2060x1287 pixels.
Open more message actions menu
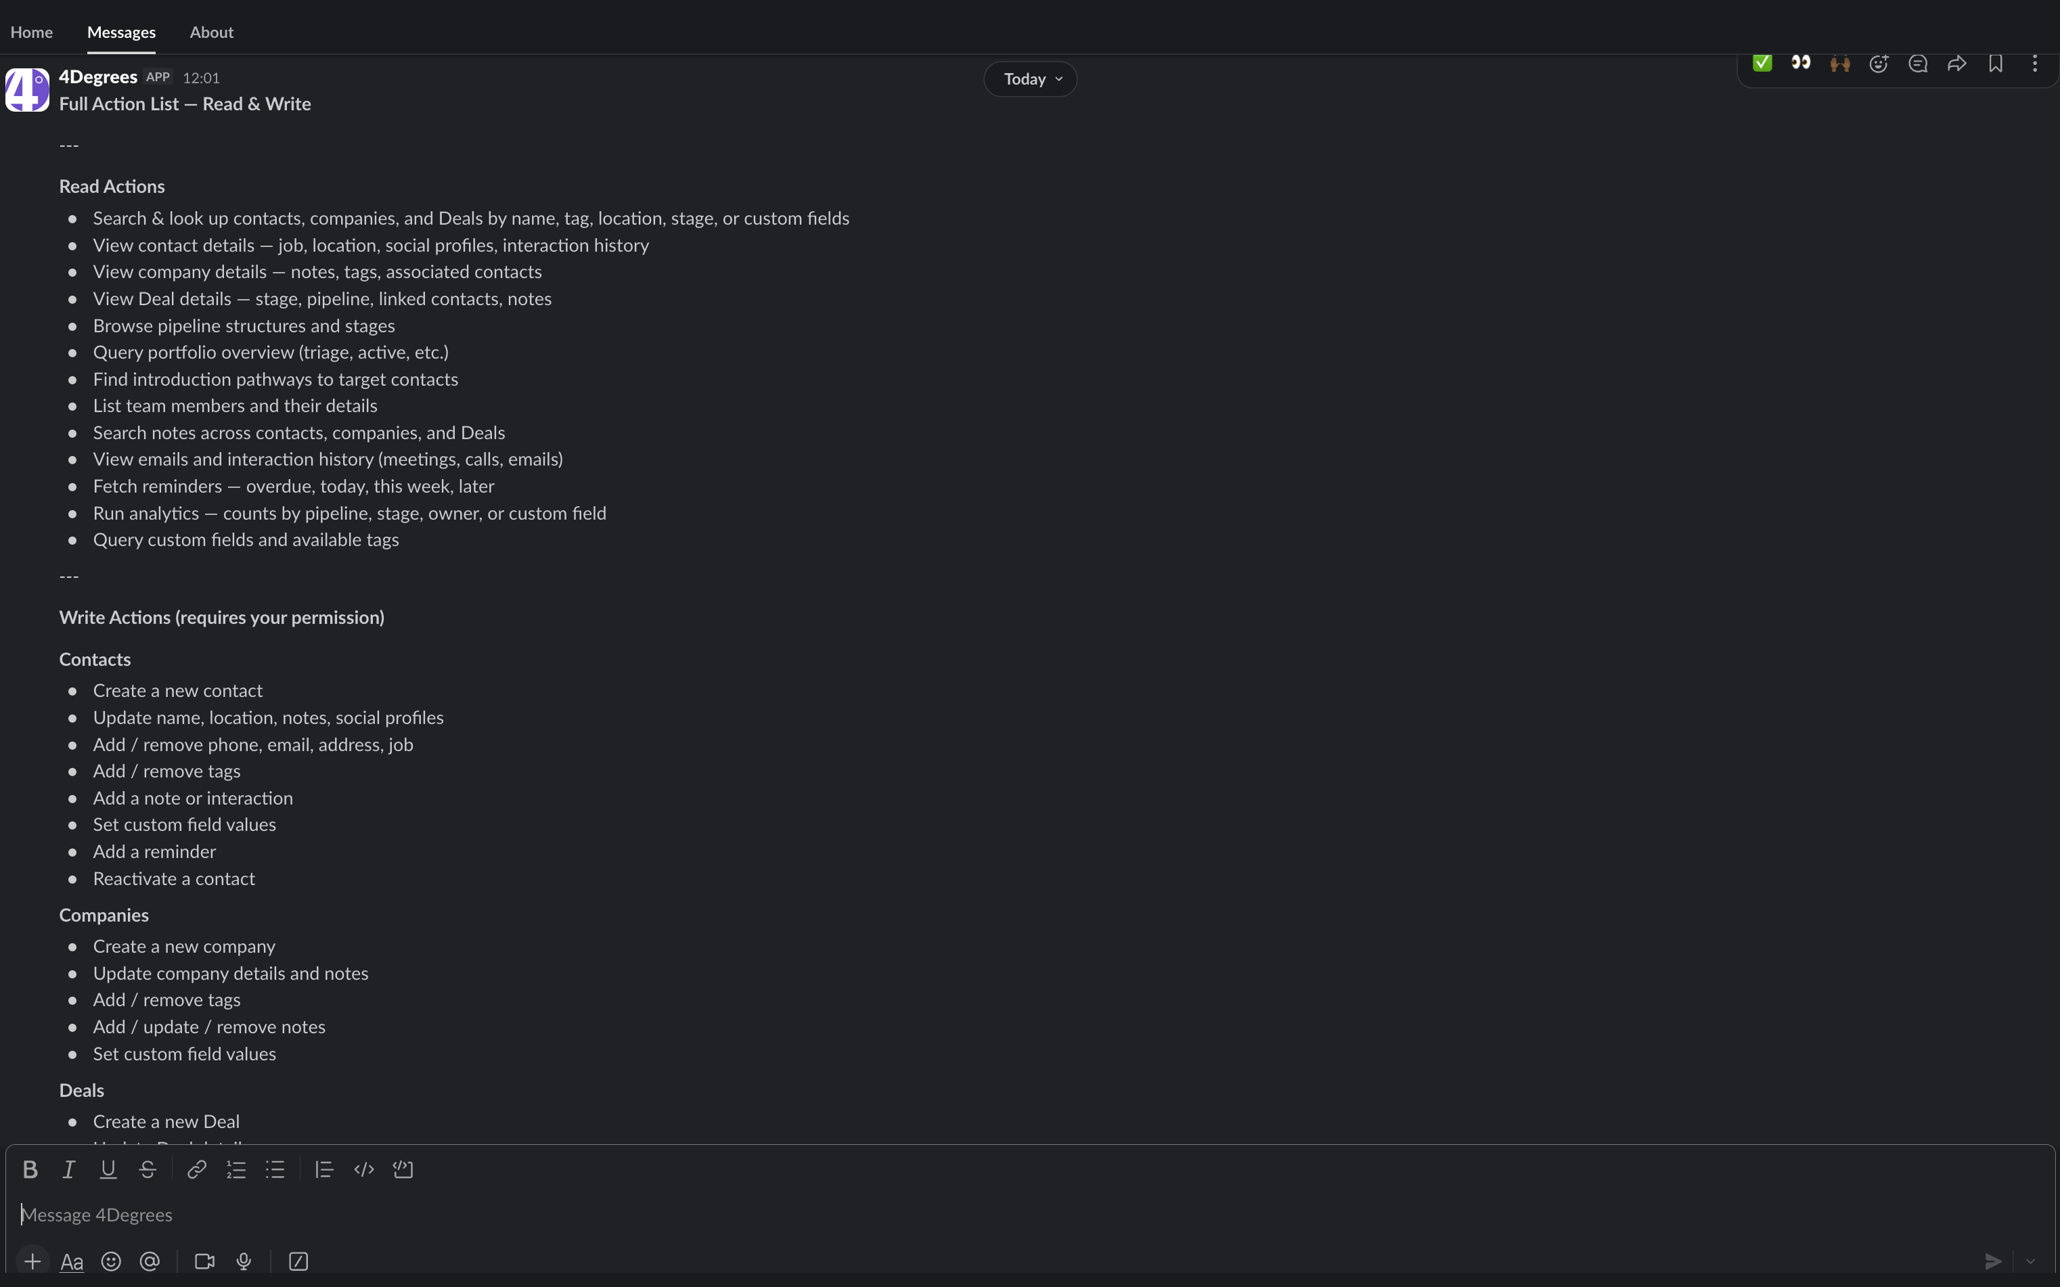pyautogui.click(x=2034, y=63)
